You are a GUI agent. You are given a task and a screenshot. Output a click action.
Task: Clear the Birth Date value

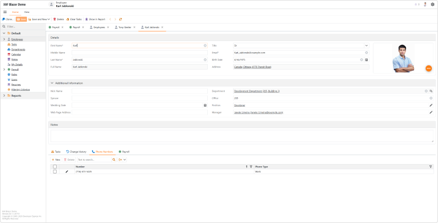(362, 60)
